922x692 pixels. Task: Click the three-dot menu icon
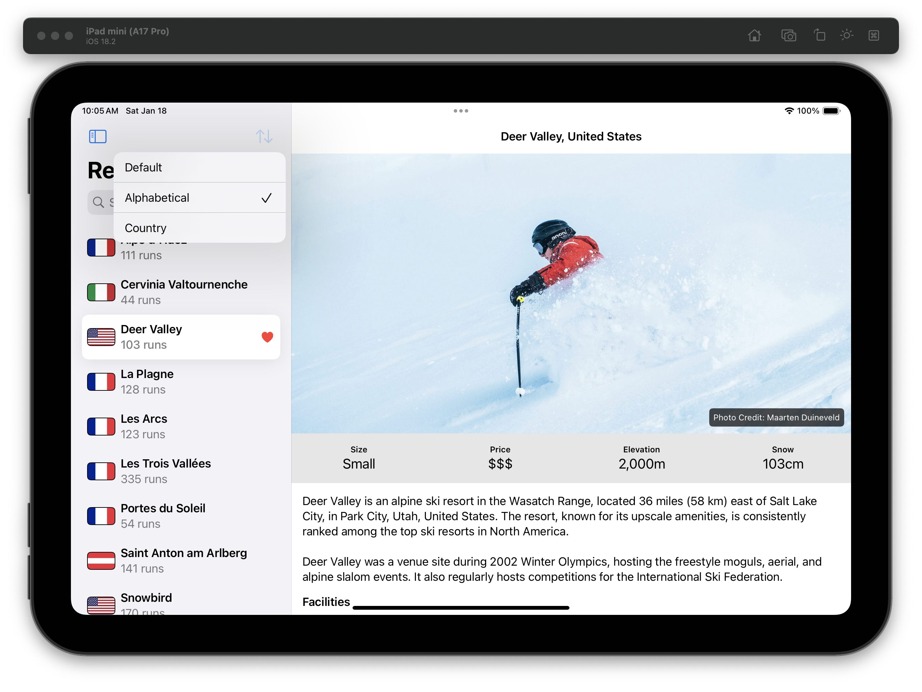460,111
